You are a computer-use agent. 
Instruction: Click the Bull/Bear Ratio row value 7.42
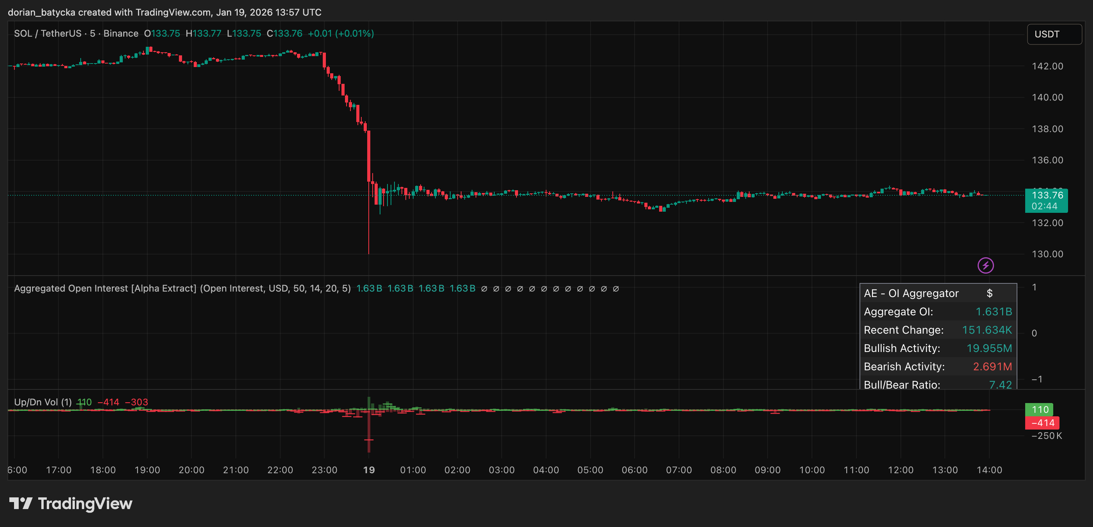coord(1000,384)
